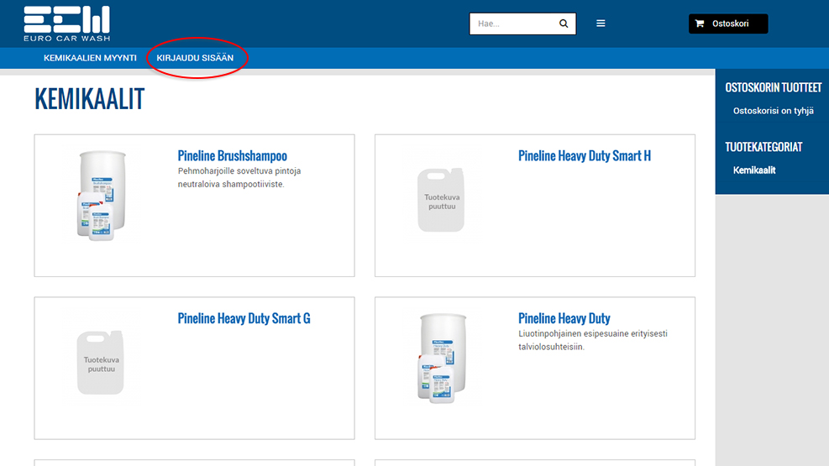Open the Pineline Heavy Duty Smart H link
Image resolution: width=829 pixels, height=466 pixels.
pos(584,156)
